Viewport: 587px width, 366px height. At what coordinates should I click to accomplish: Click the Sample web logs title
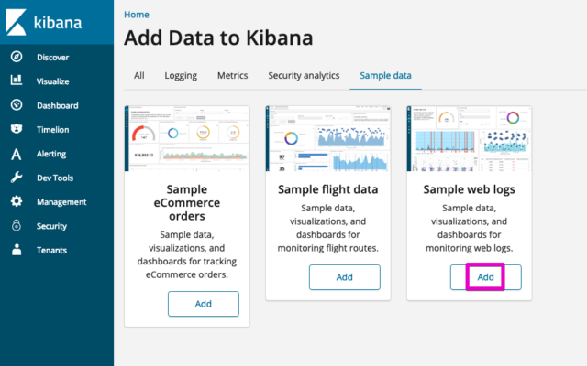[x=469, y=189]
